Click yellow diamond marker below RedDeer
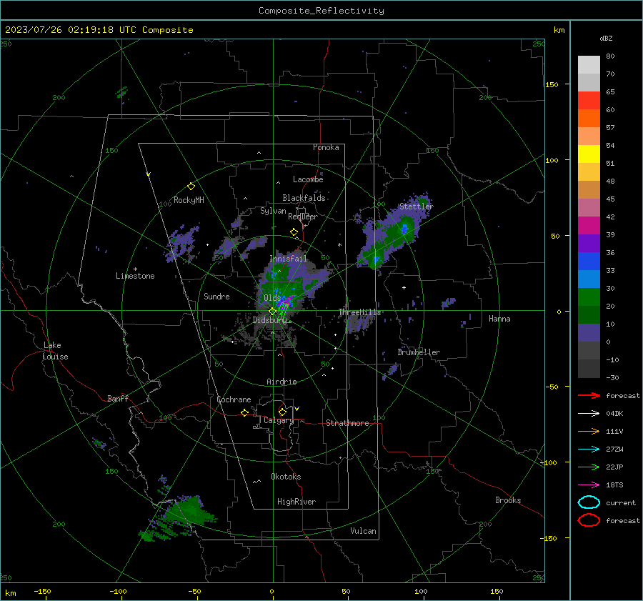The height and width of the screenshot is (601, 643). [294, 232]
